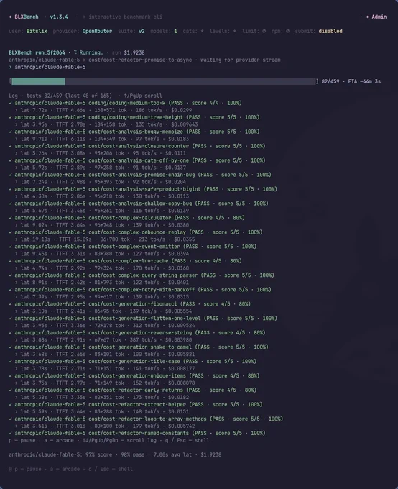Click the checkmark beside cost-generation-fibonacci
398x489 pixels.
pyautogui.click(x=11, y=303)
